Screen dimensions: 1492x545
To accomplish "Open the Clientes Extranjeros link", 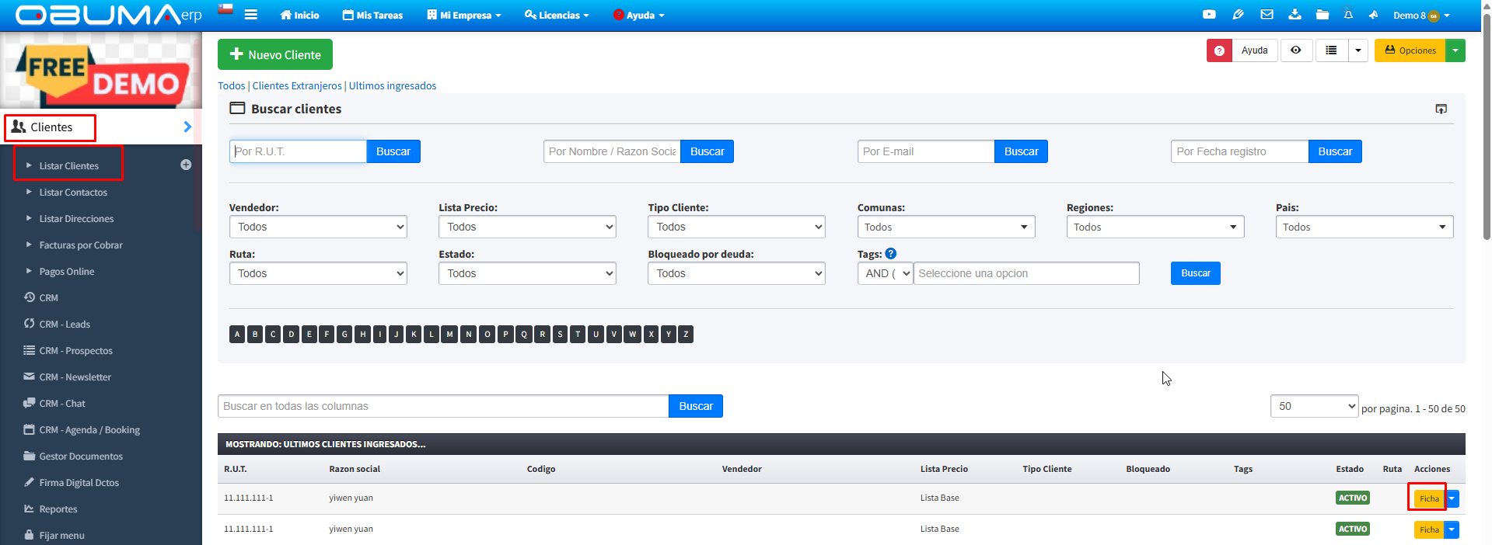I will click(296, 85).
